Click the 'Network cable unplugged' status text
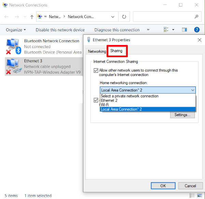The height and width of the screenshot is (199, 205). pyautogui.click(x=47, y=66)
